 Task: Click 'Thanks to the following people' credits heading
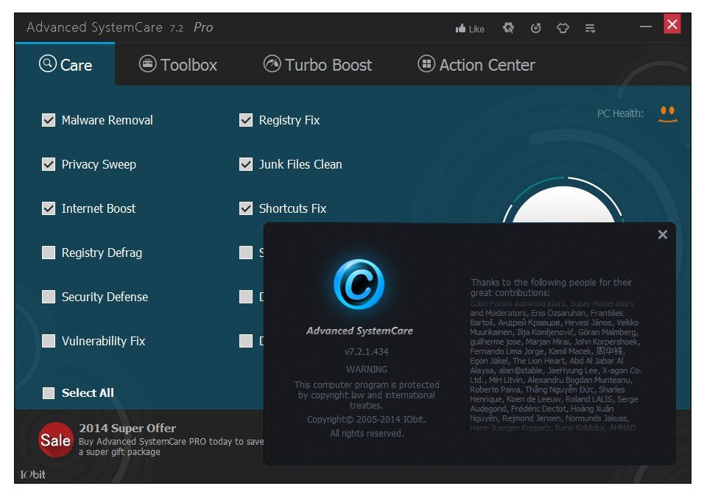552,287
